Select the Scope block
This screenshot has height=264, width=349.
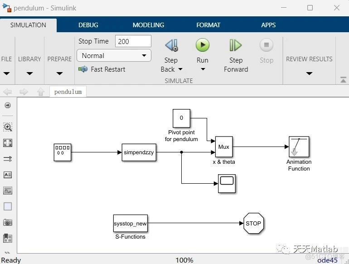pos(227,184)
